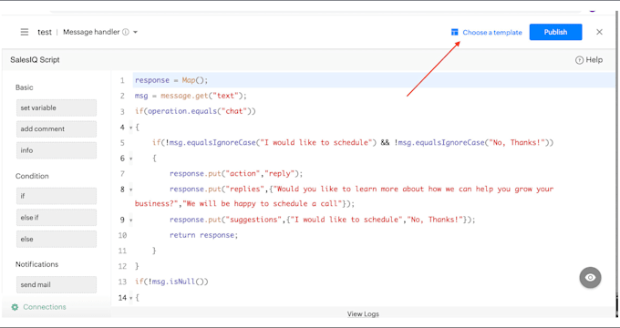
Task: Insert the else if condition block
Action: 57,218
